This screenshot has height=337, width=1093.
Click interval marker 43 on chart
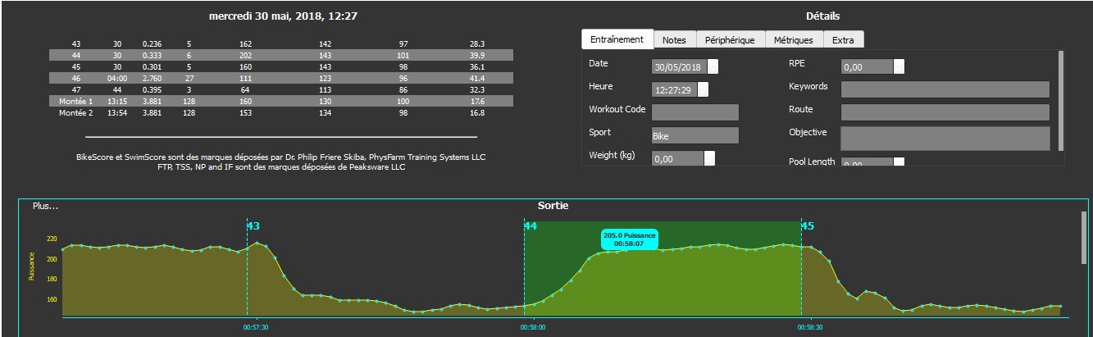point(253,225)
